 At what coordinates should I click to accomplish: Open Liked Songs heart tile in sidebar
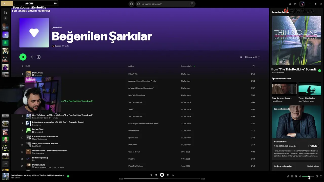point(5,35)
